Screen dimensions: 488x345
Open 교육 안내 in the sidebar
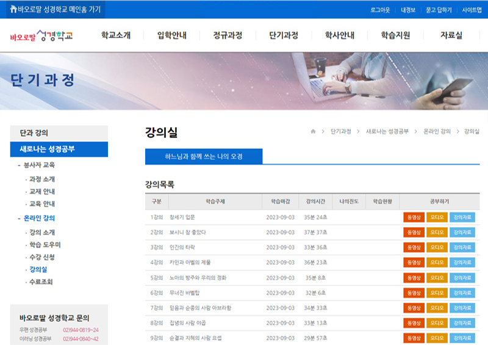42,204
